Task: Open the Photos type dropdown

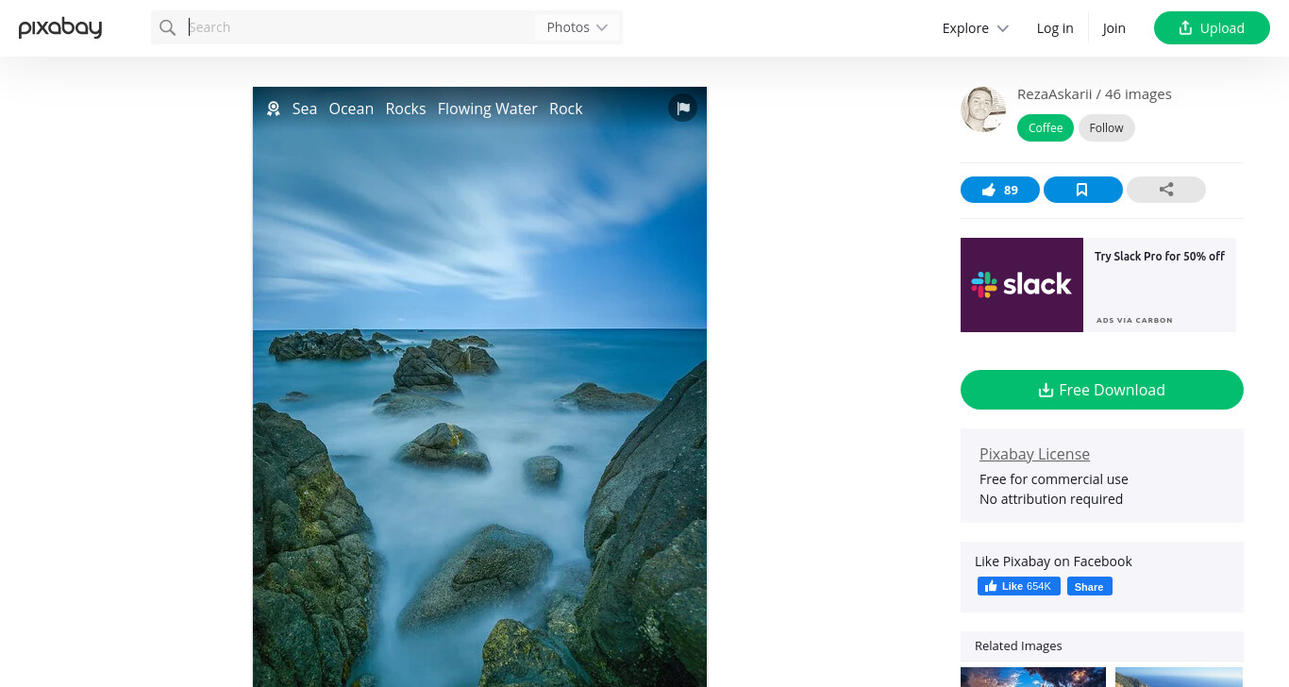Action: [577, 27]
